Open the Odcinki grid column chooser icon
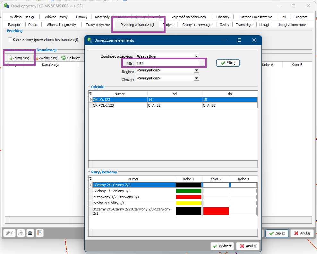 click(x=90, y=94)
